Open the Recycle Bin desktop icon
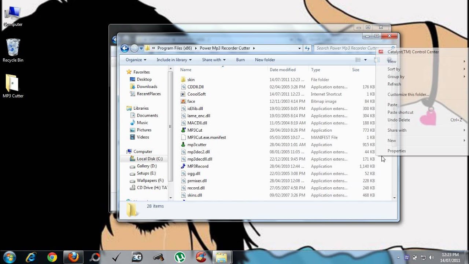469x264 pixels. point(13,51)
